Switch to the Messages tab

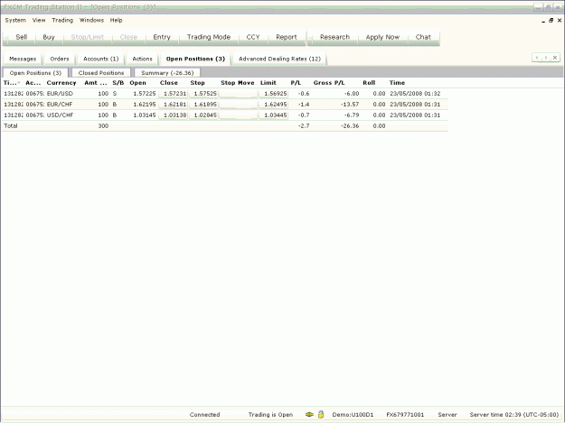[x=23, y=59]
